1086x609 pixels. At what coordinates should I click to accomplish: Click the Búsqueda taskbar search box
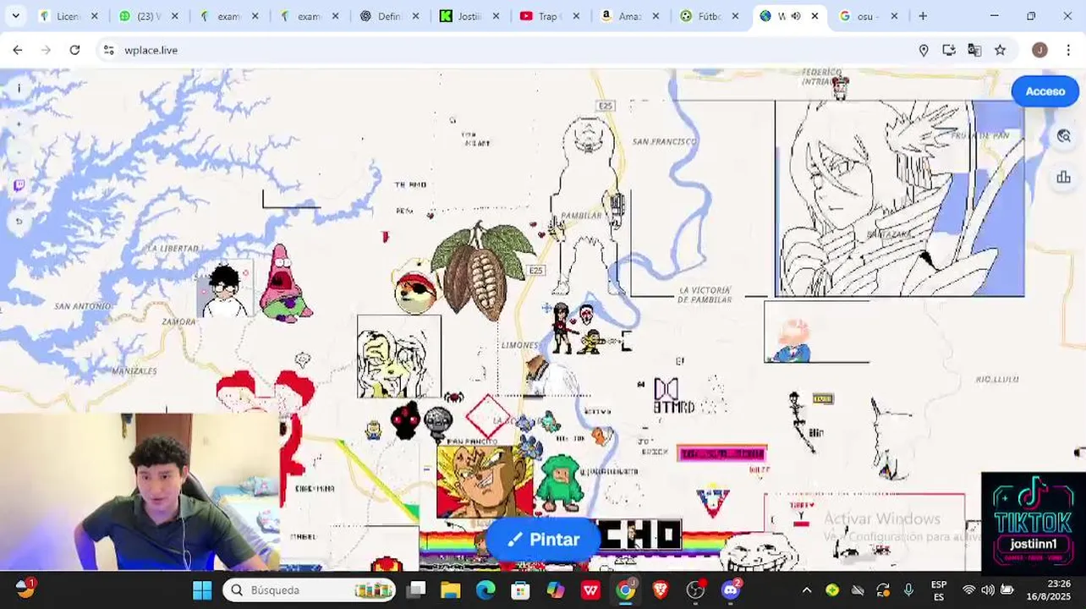310,590
